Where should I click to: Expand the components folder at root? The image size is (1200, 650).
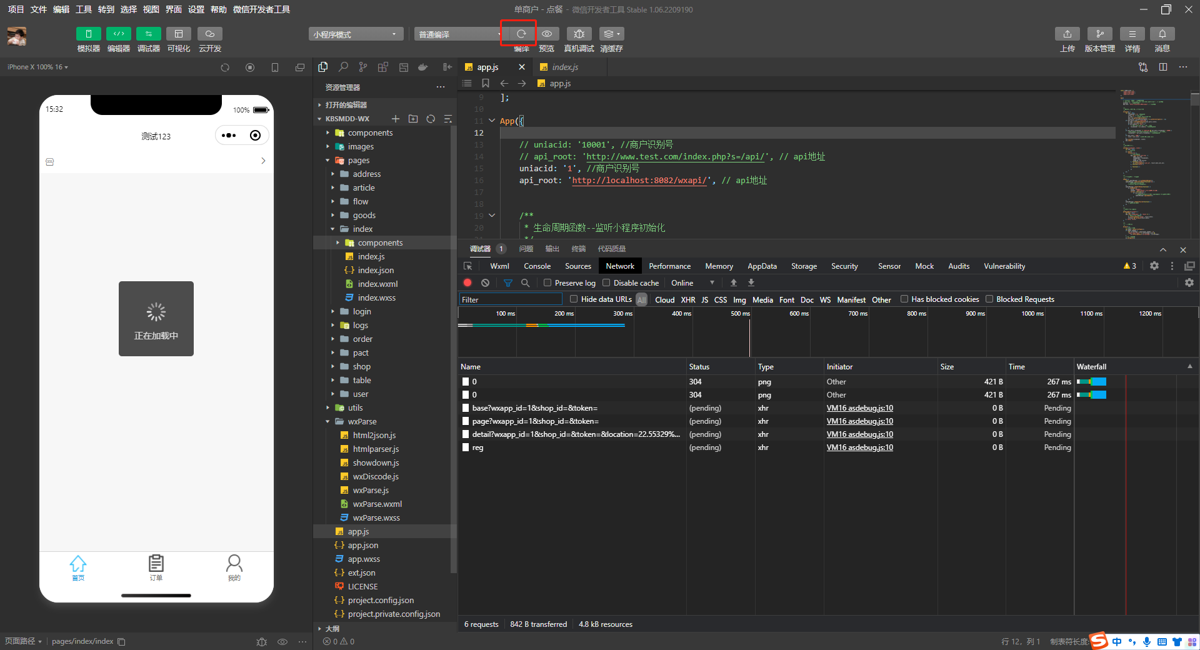[x=370, y=132]
